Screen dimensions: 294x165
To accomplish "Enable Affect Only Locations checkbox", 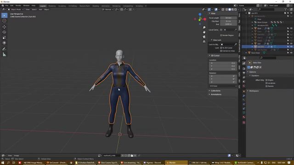I will pyautogui.click(x=266, y=83).
